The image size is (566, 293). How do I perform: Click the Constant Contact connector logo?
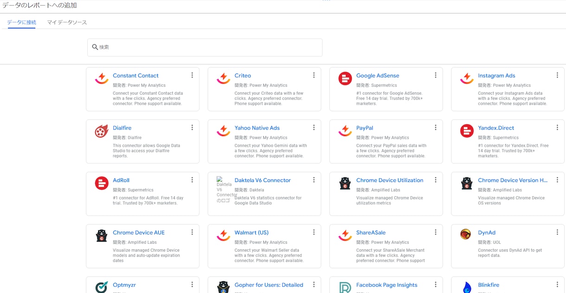(x=102, y=78)
